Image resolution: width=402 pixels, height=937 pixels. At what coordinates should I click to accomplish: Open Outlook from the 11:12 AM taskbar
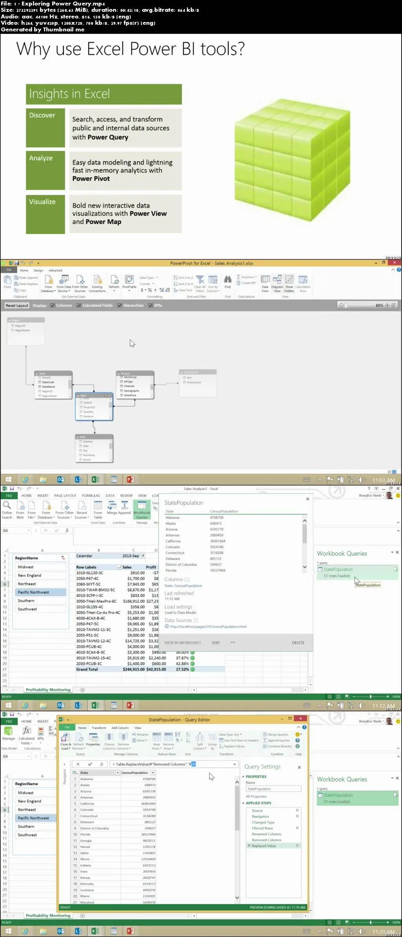click(x=61, y=705)
